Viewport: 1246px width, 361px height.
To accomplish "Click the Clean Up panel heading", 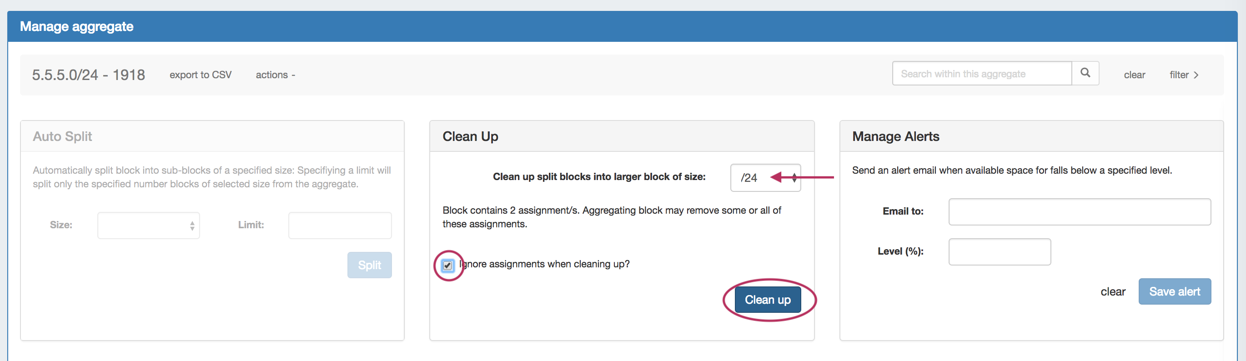I will coord(470,136).
